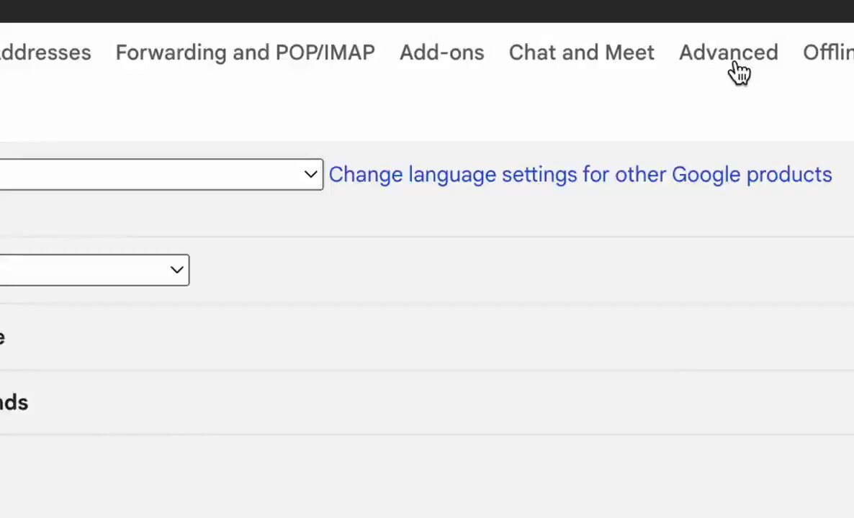The height and width of the screenshot is (518, 854).
Task: Click the row label ending in "e"
Action: click(x=3, y=337)
